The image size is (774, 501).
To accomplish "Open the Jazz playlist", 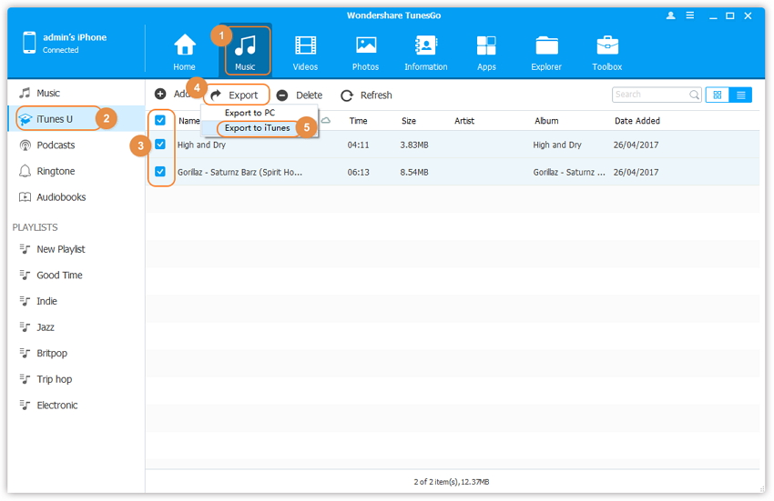I will coord(46,327).
